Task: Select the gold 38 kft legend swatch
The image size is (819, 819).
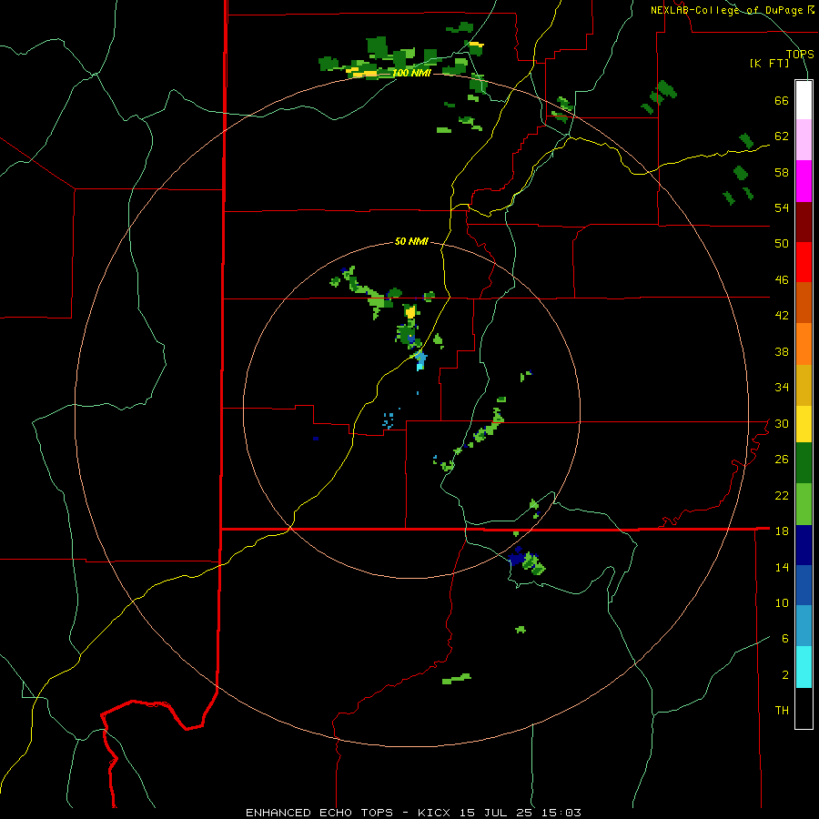Action: point(804,385)
